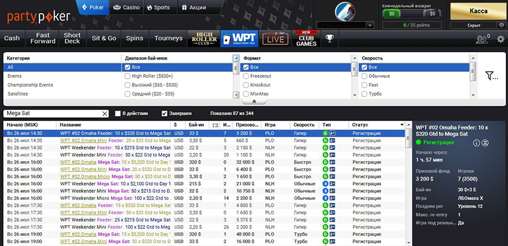This screenshot has height=246, width=508.
Task: Open the Sit & Go lobby
Action: pyautogui.click(x=104, y=39)
